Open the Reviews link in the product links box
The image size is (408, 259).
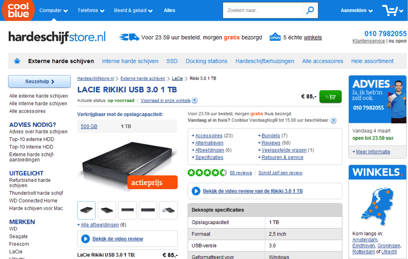pyautogui.click(x=271, y=143)
